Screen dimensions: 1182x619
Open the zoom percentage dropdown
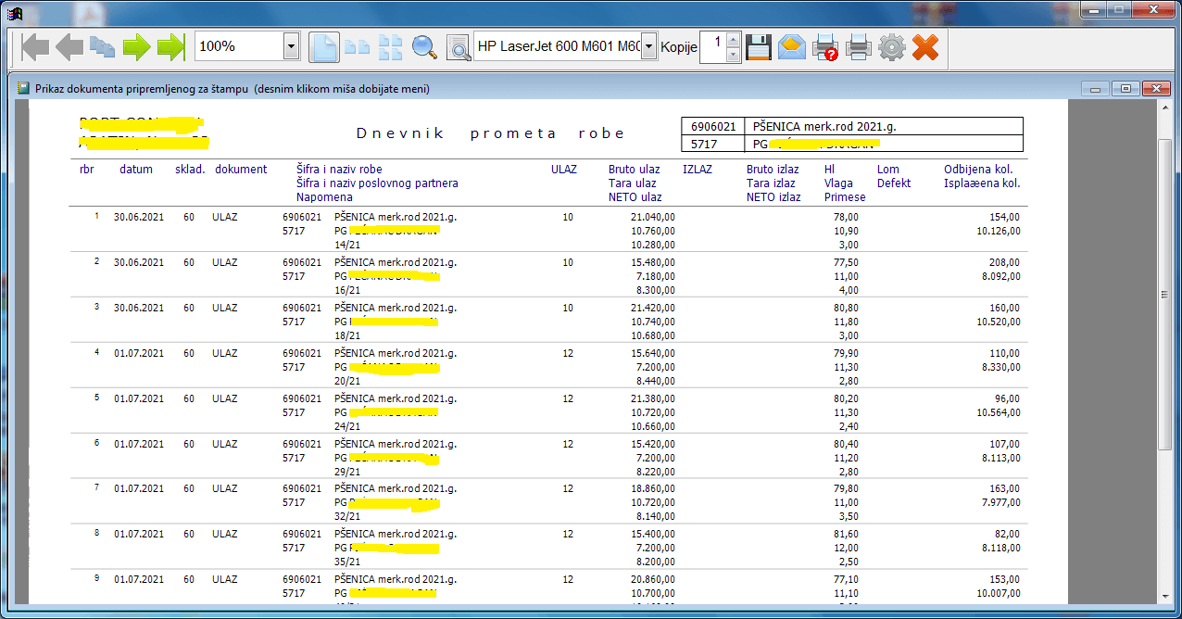click(291, 46)
